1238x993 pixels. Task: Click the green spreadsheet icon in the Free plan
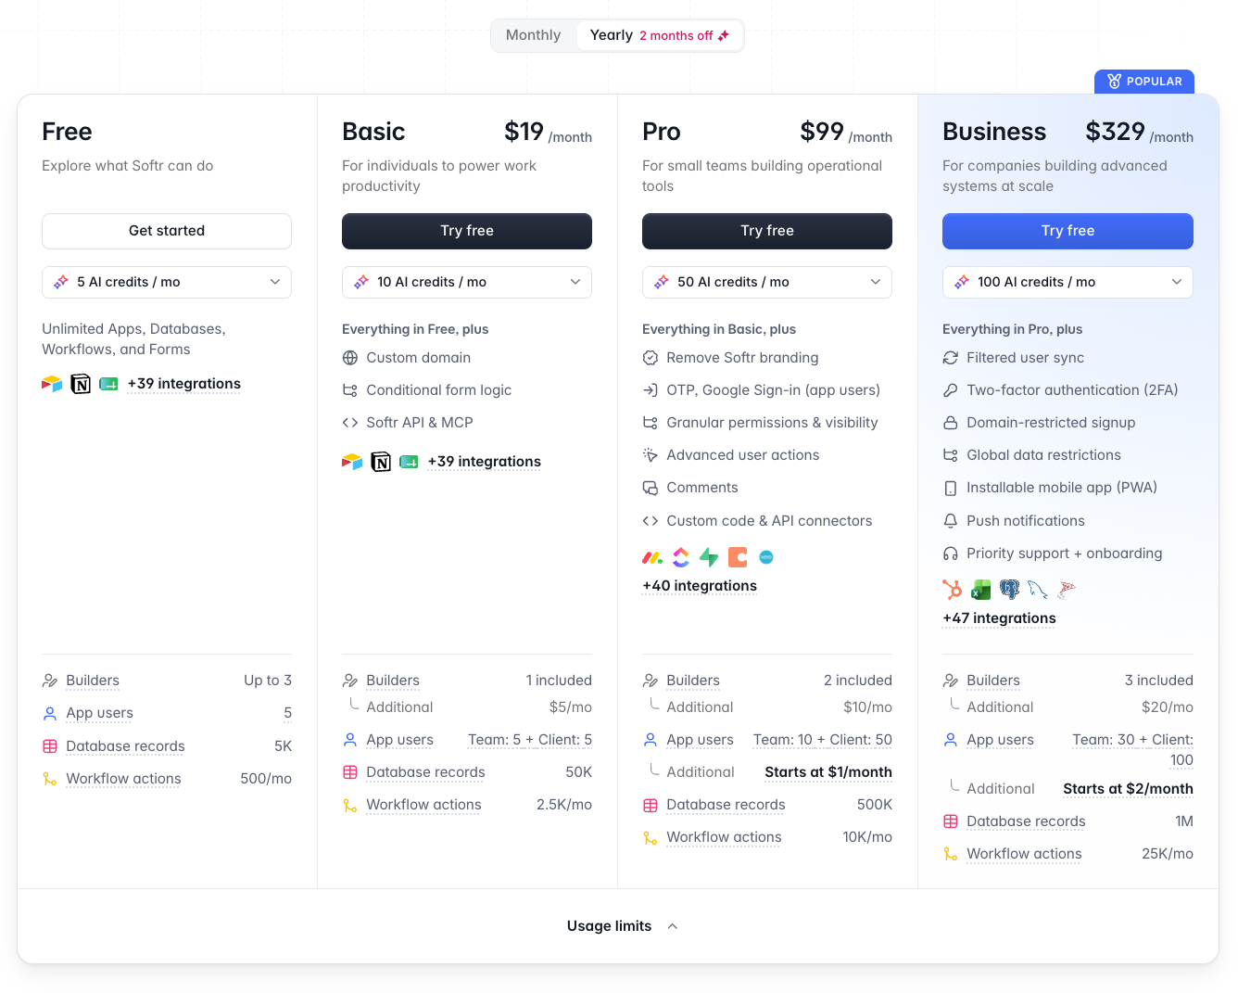point(108,384)
